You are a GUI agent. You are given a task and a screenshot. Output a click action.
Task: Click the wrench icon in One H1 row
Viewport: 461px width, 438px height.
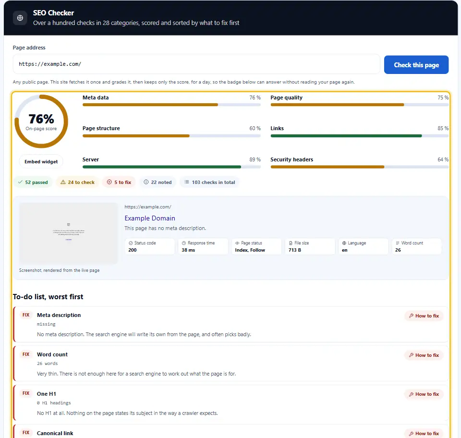pyautogui.click(x=411, y=394)
